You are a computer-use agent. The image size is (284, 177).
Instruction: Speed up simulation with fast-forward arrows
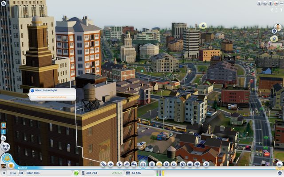click(x=21, y=173)
